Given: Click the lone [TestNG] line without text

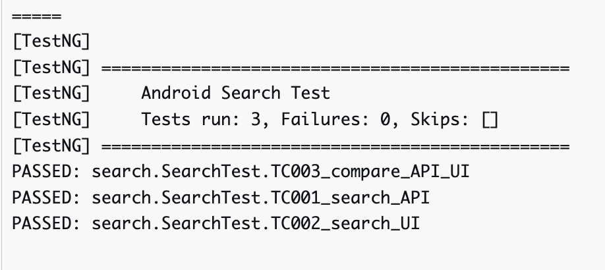Looking at the screenshot, I should tap(51, 41).
